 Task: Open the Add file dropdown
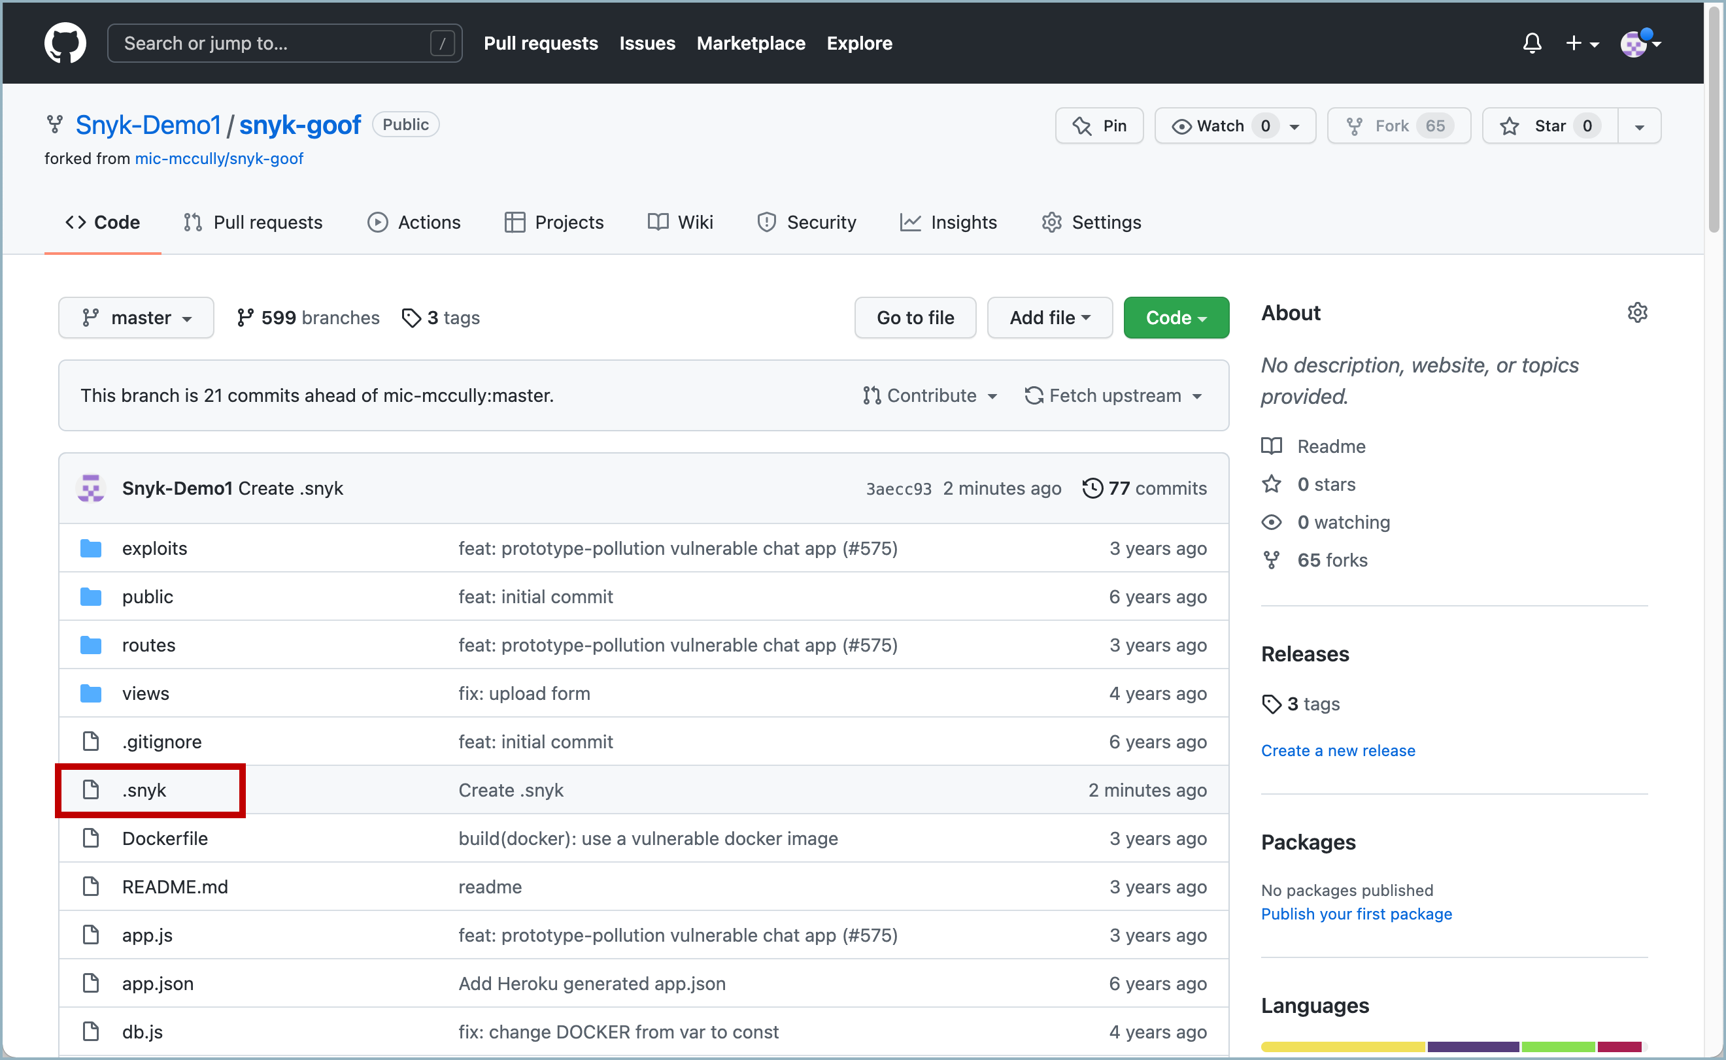pyautogui.click(x=1049, y=318)
